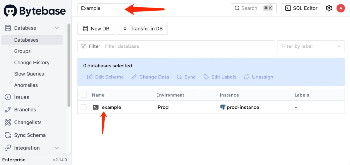
Task: Click the Issues sidebar icon
Action: [8, 97]
